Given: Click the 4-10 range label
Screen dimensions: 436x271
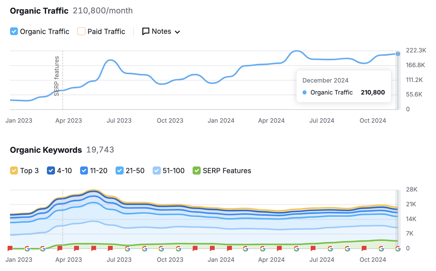Looking at the screenshot, I should point(64,170).
